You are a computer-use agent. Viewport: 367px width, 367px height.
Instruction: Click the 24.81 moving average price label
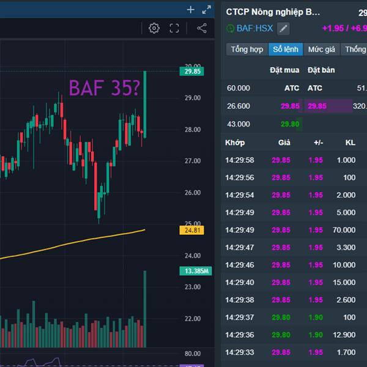[191, 231]
